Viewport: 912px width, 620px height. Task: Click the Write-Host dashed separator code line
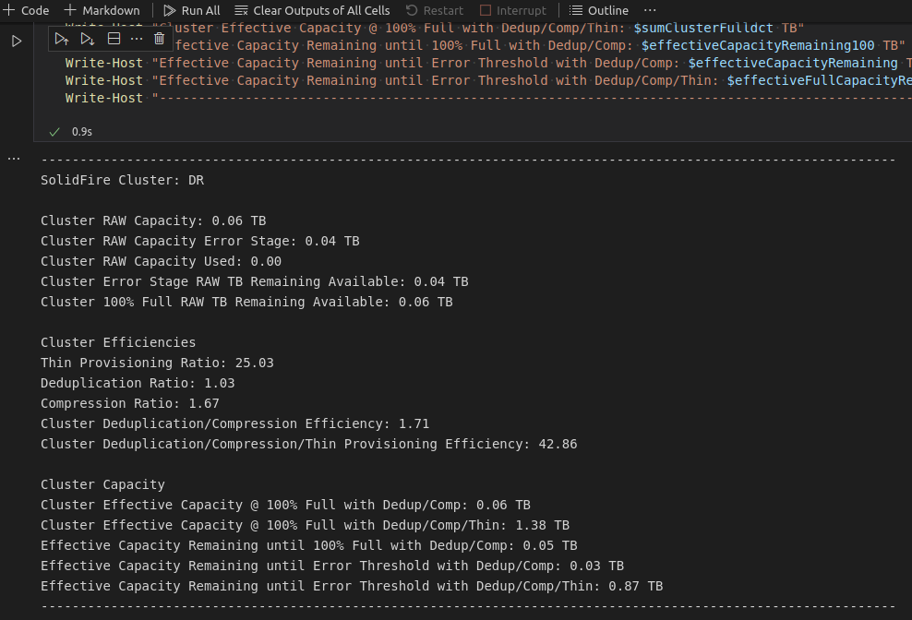point(488,99)
